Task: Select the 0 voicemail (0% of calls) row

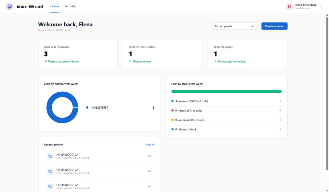Action: 227,120
